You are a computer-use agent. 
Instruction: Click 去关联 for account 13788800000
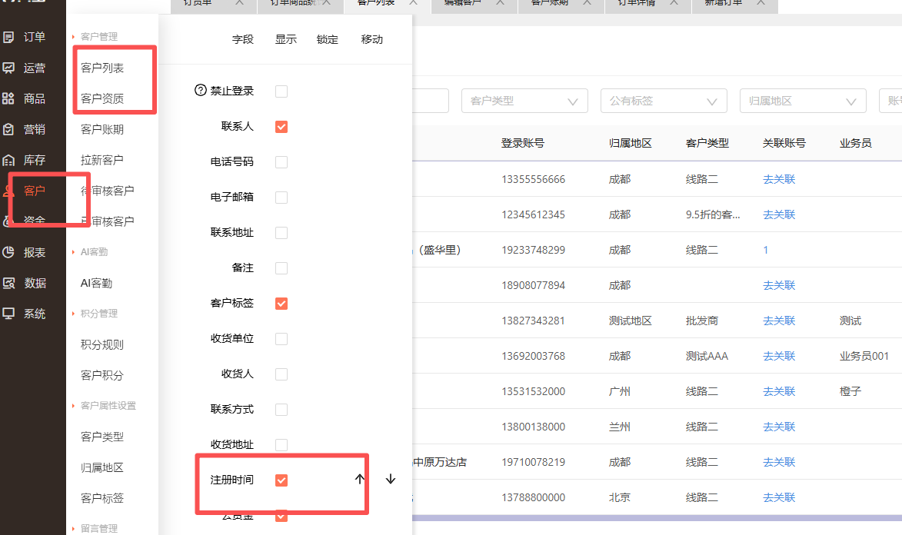point(779,497)
